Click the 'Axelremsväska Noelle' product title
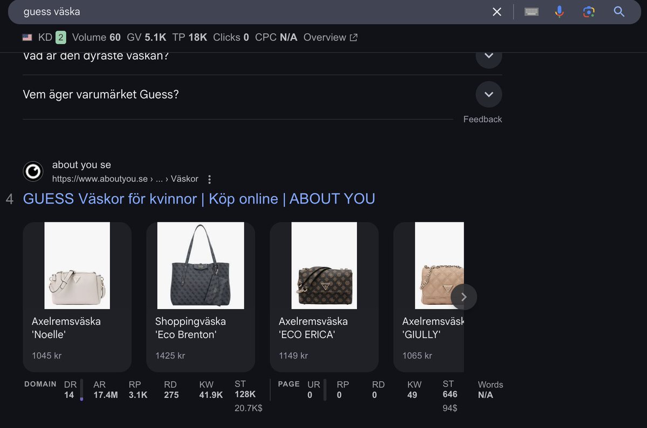 pos(66,328)
